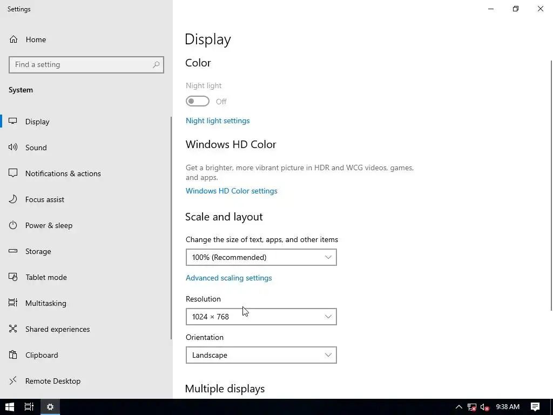Click the Home house icon
Viewport: 553px width, 415px height.
tap(14, 39)
